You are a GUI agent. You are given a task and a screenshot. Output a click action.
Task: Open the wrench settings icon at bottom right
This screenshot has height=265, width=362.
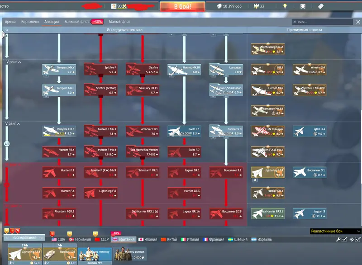(x=338, y=239)
